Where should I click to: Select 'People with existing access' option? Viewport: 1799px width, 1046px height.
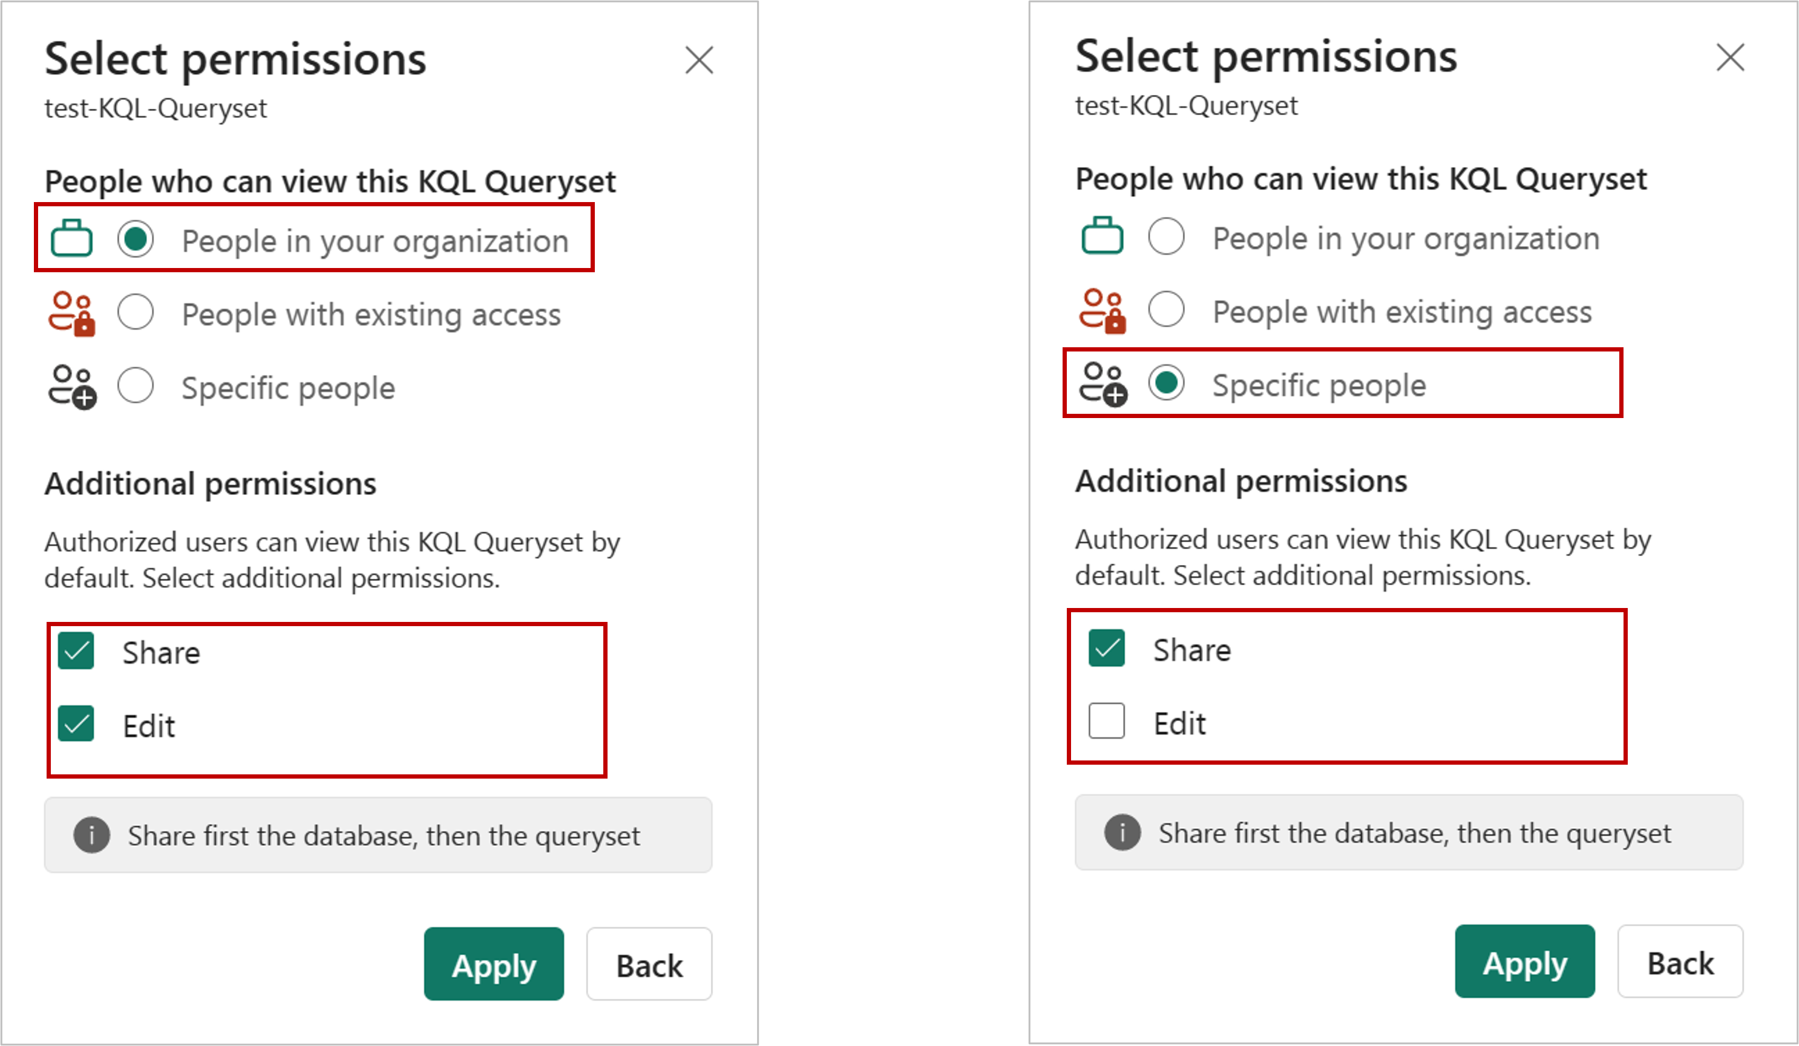point(138,313)
